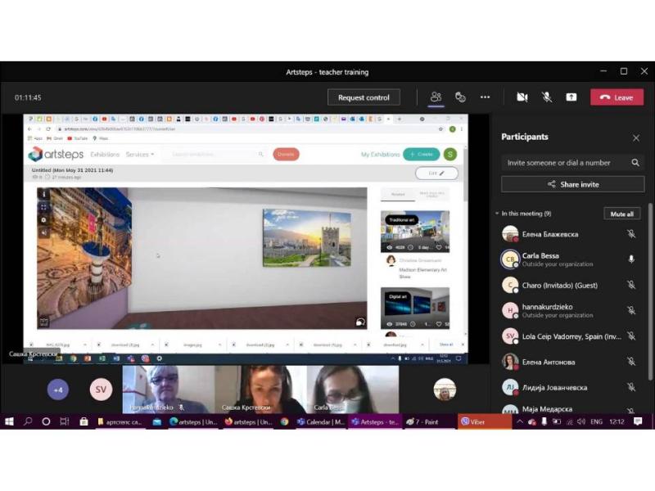Image resolution: width=655 pixels, height=491 pixels.
Task: Close the Participants panel
Action: click(x=636, y=137)
